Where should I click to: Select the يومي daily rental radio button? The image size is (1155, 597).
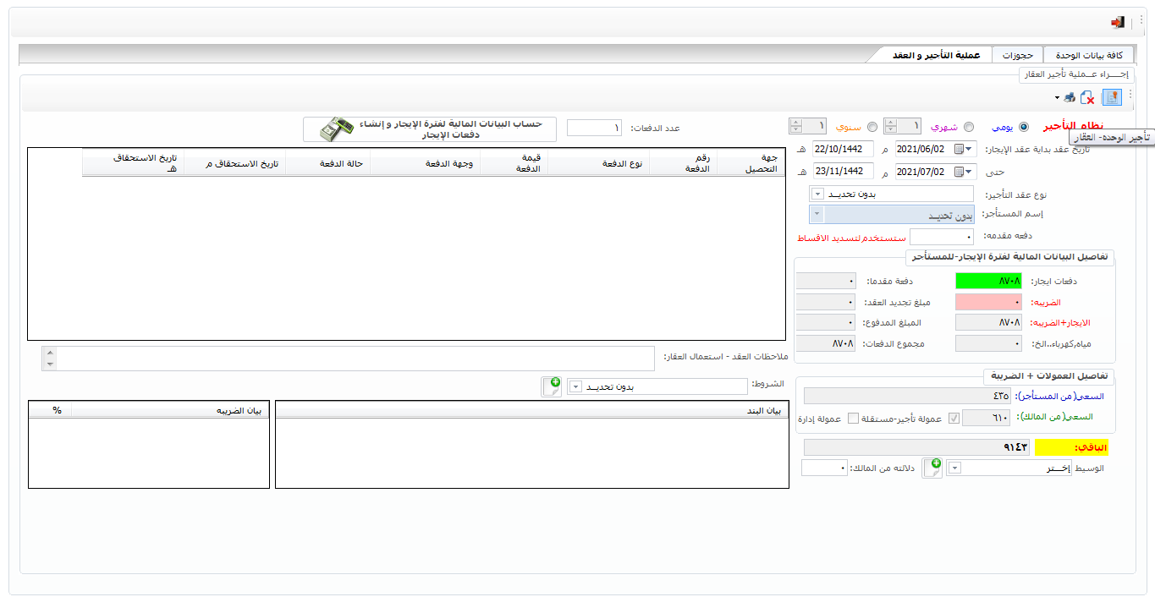(1024, 127)
